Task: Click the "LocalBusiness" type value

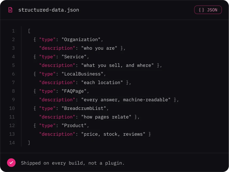Action: [82, 74]
